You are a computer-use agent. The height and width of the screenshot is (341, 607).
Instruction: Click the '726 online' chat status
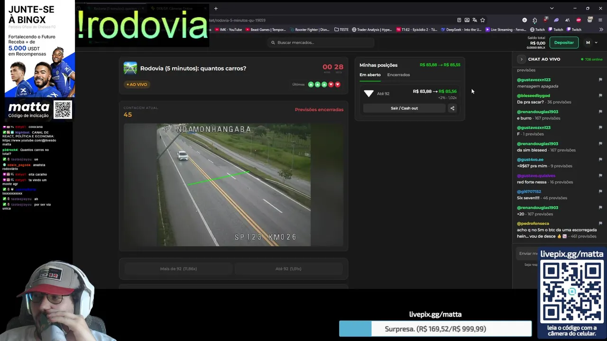(592, 59)
